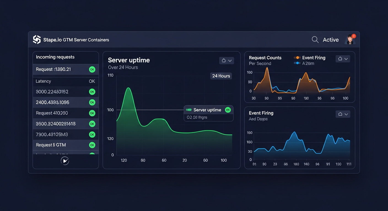Click OK badge on the 2400.4330 row
The image size is (388, 211).
coord(92,102)
